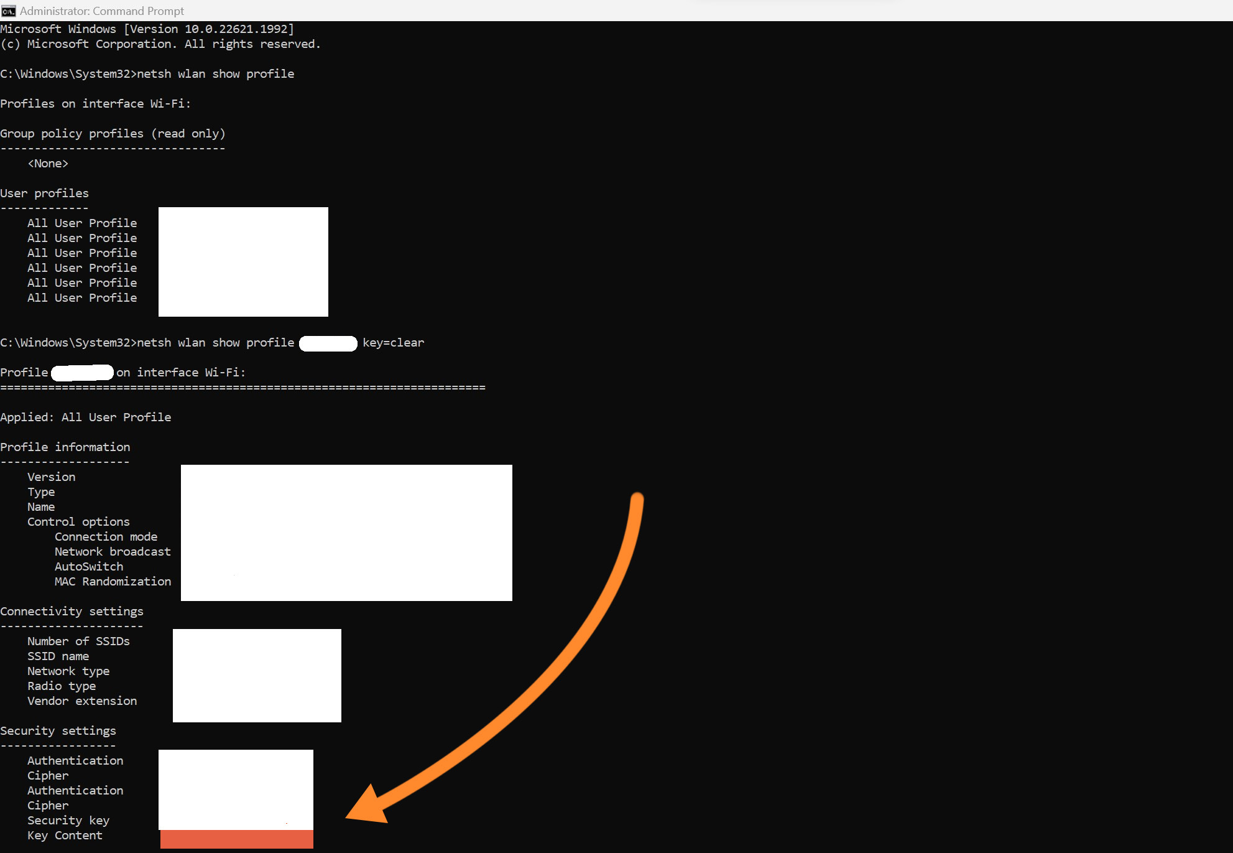Viewport: 1233px width, 853px height.
Task: Click the Security key label
Action: pyautogui.click(x=68, y=821)
